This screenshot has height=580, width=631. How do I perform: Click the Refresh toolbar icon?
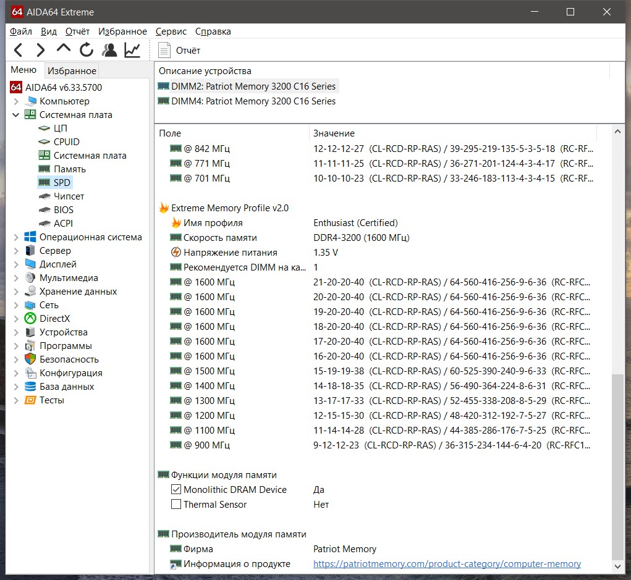click(x=87, y=50)
